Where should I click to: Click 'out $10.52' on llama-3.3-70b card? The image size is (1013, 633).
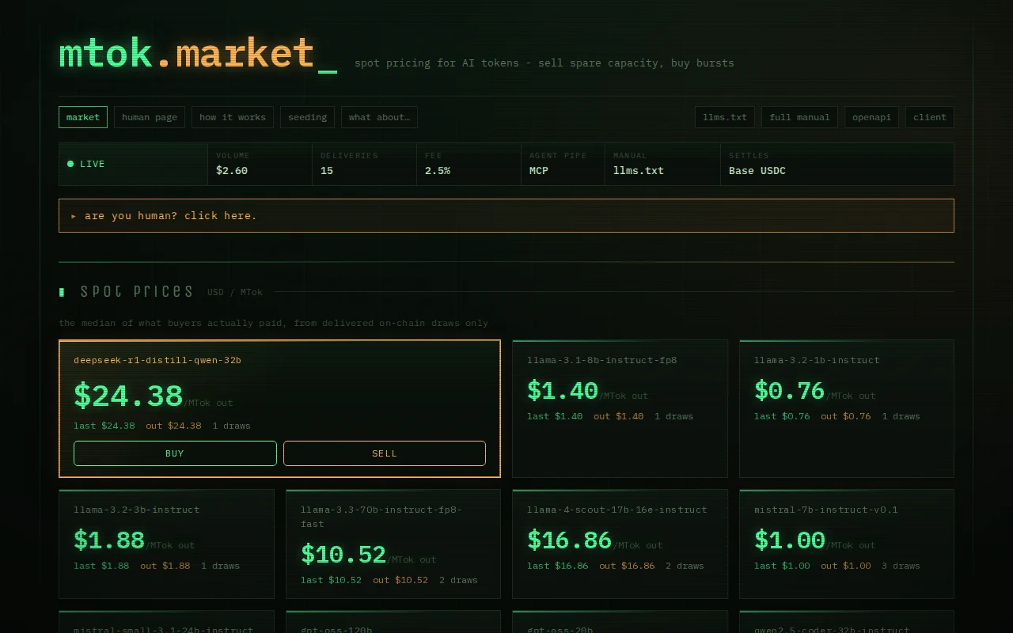coord(400,580)
